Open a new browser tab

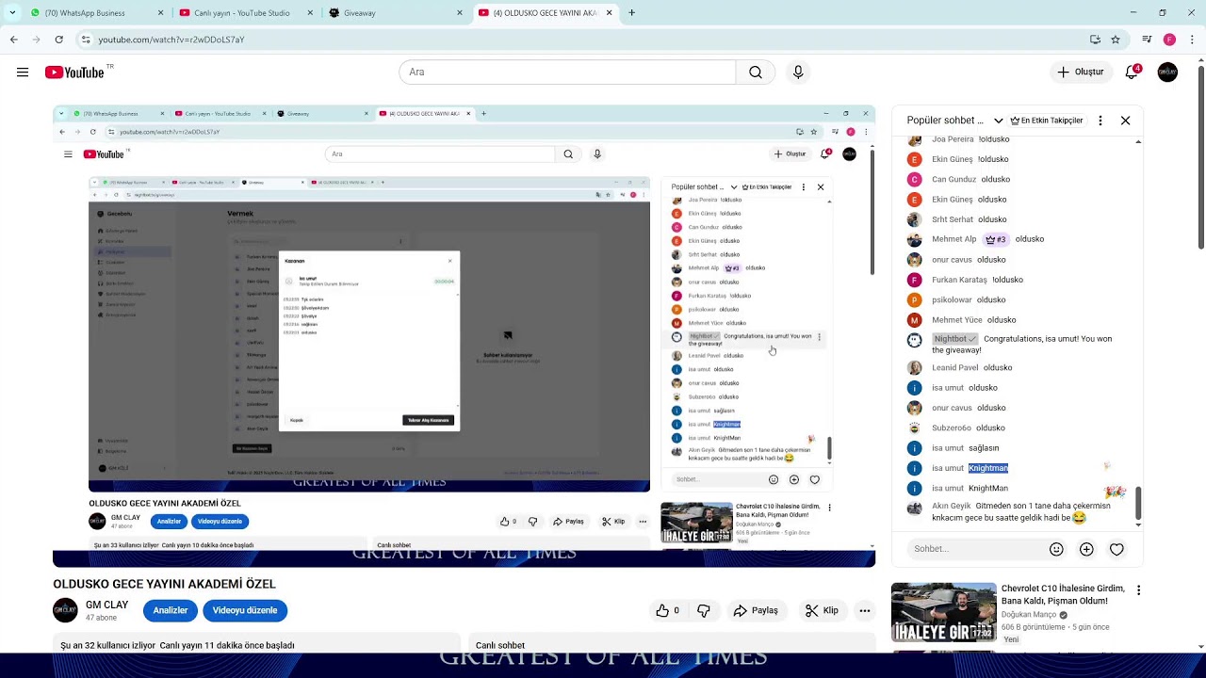(x=631, y=13)
